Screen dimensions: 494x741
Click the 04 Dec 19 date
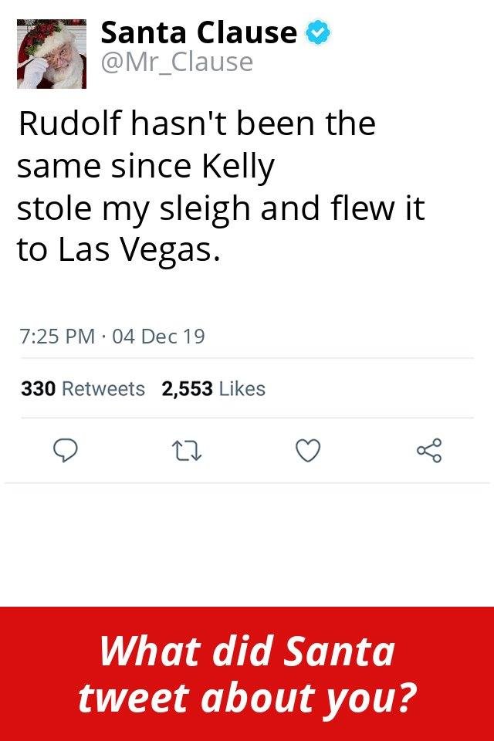click(x=158, y=337)
